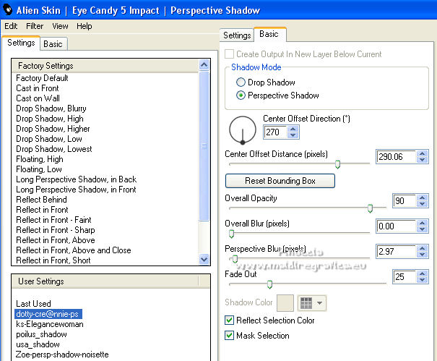Screen dimensions: 437x361
Task: Select Factory Default preset
Action: 42,78
